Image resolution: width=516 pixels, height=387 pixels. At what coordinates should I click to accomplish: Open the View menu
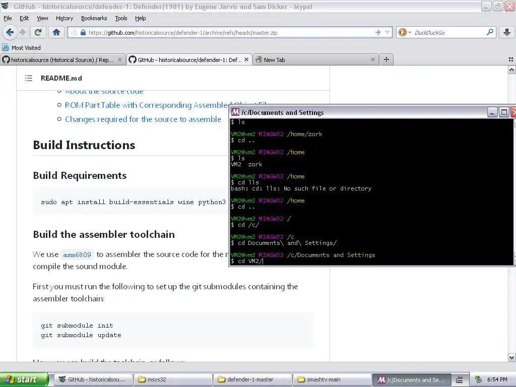point(42,18)
